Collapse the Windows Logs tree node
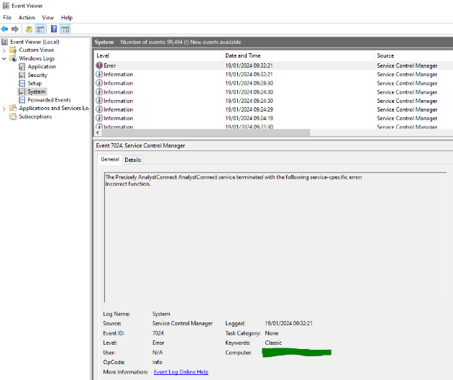This screenshot has width=453, height=380. tap(4, 58)
